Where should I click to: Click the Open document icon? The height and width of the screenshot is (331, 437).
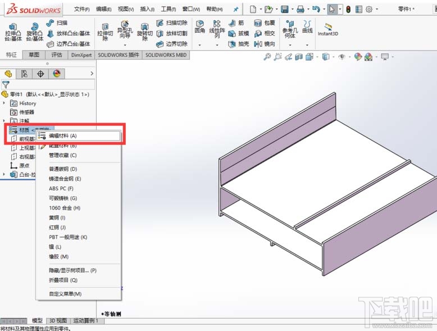(x=268, y=10)
